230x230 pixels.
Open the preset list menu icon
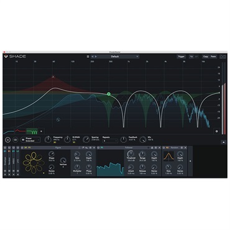[88, 57]
